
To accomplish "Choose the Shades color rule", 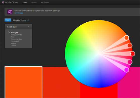I will pyautogui.click(x=13, y=43).
